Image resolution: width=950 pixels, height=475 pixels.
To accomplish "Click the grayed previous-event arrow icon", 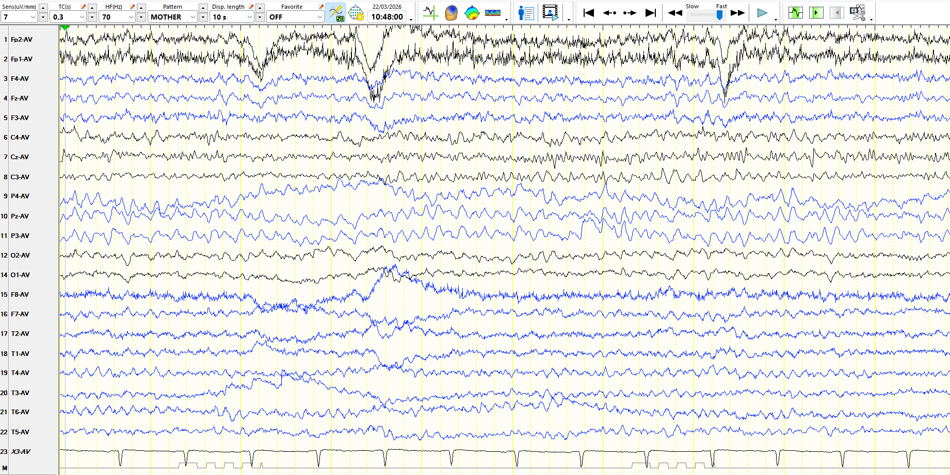I will [836, 13].
